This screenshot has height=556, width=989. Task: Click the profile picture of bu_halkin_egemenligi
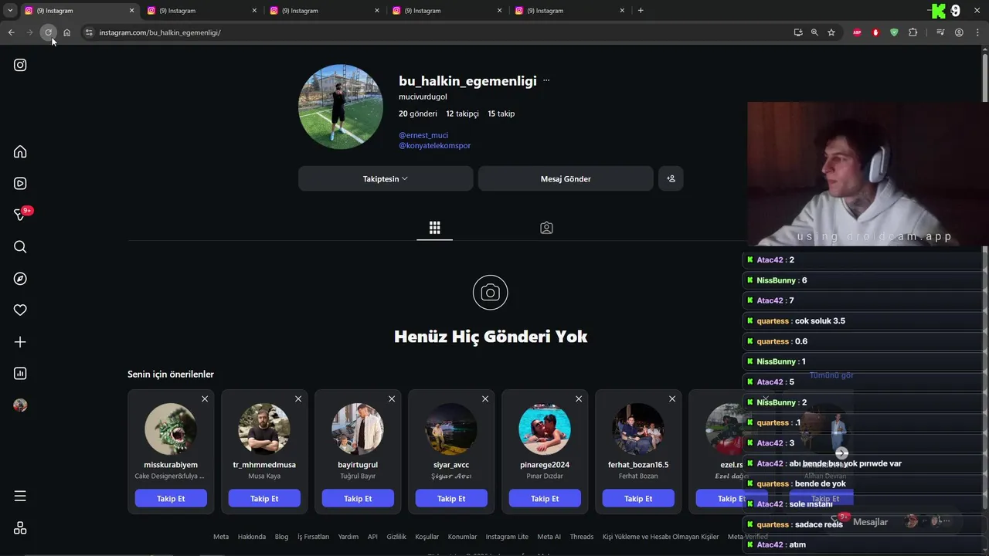tap(341, 107)
